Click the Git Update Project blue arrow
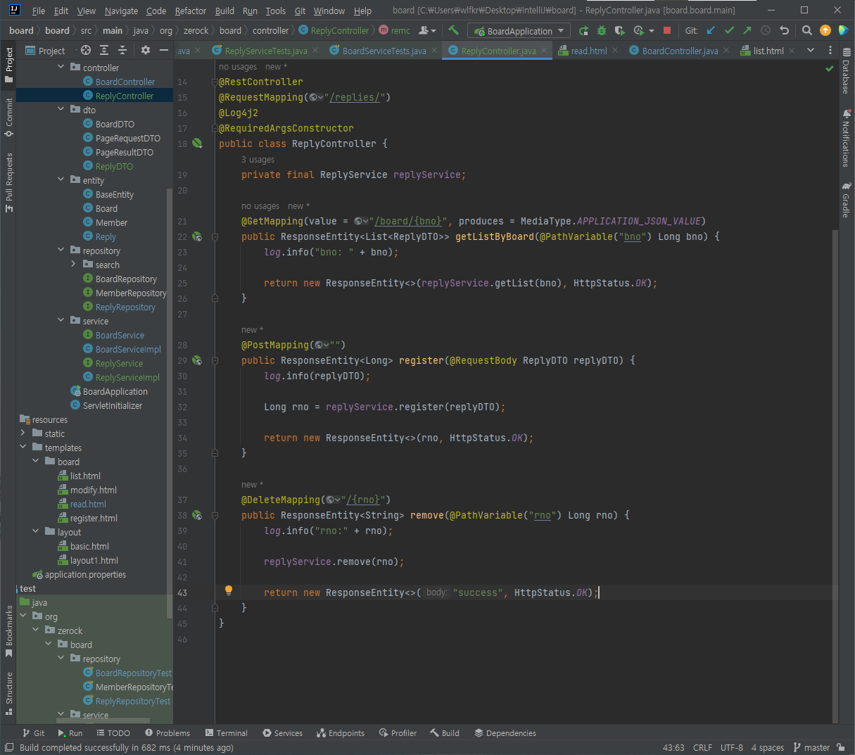 tap(711, 30)
